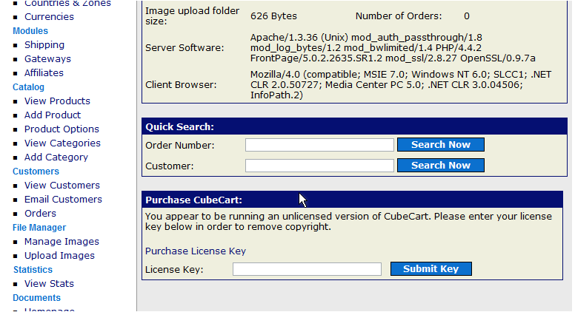Navigate to View Categories
The image size is (575, 312).
(x=62, y=143)
